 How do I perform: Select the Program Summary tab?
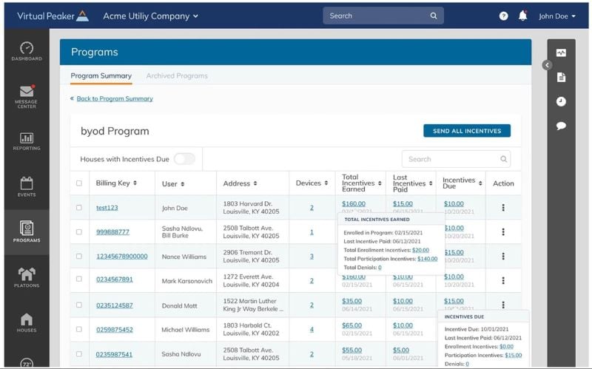coord(101,75)
